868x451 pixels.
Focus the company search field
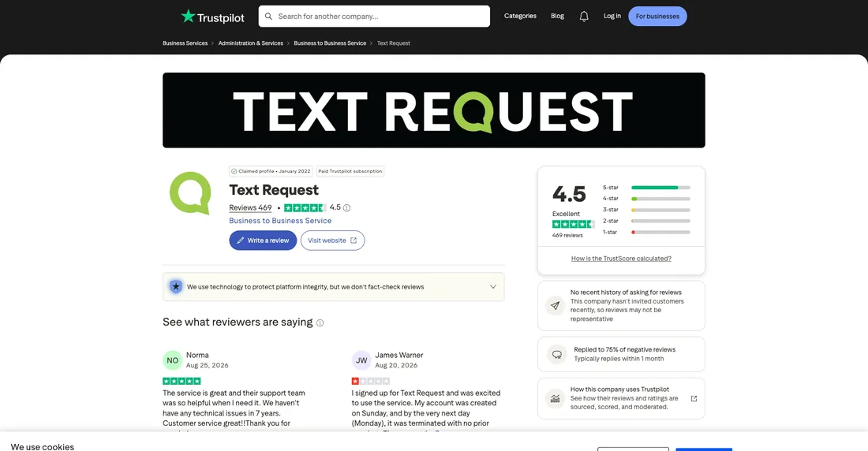pos(374,16)
